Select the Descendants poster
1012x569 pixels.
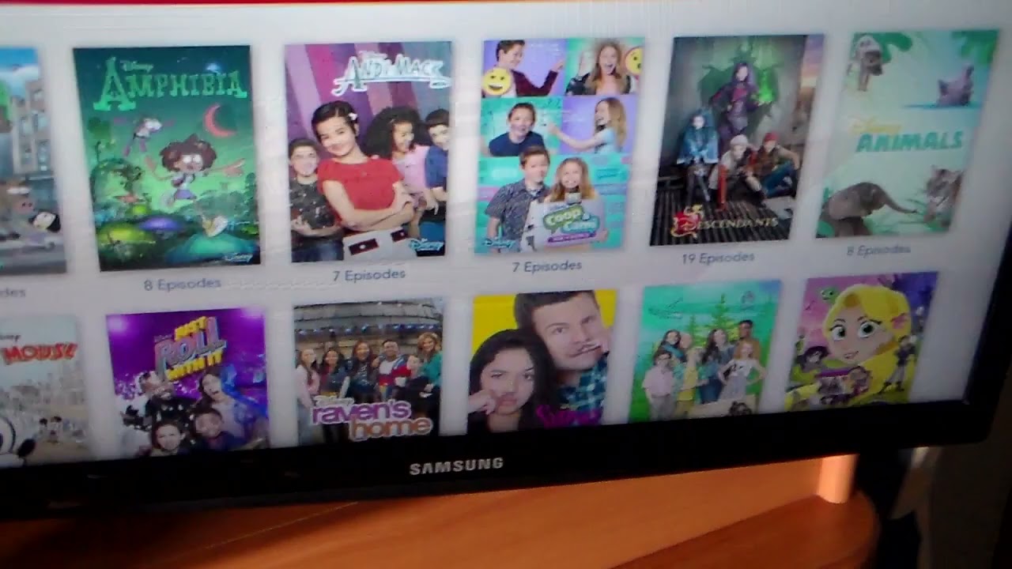(x=735, y=139)
